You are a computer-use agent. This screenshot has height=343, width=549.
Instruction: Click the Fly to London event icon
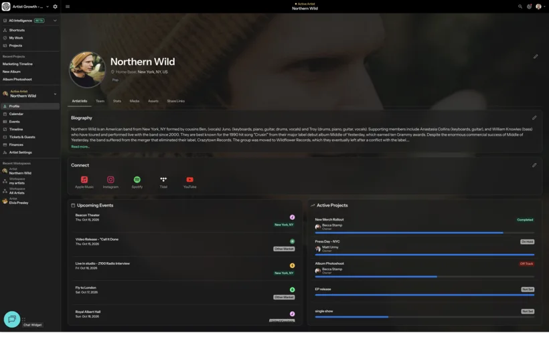click(x=293, y=290)
